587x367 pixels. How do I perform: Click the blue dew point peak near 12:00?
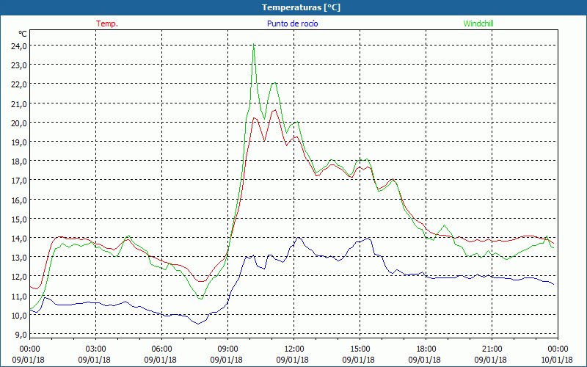[x=299, y=237]
